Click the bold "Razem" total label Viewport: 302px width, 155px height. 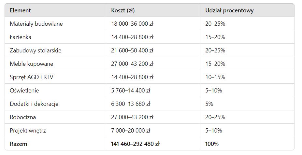click(x=19, y=144)
